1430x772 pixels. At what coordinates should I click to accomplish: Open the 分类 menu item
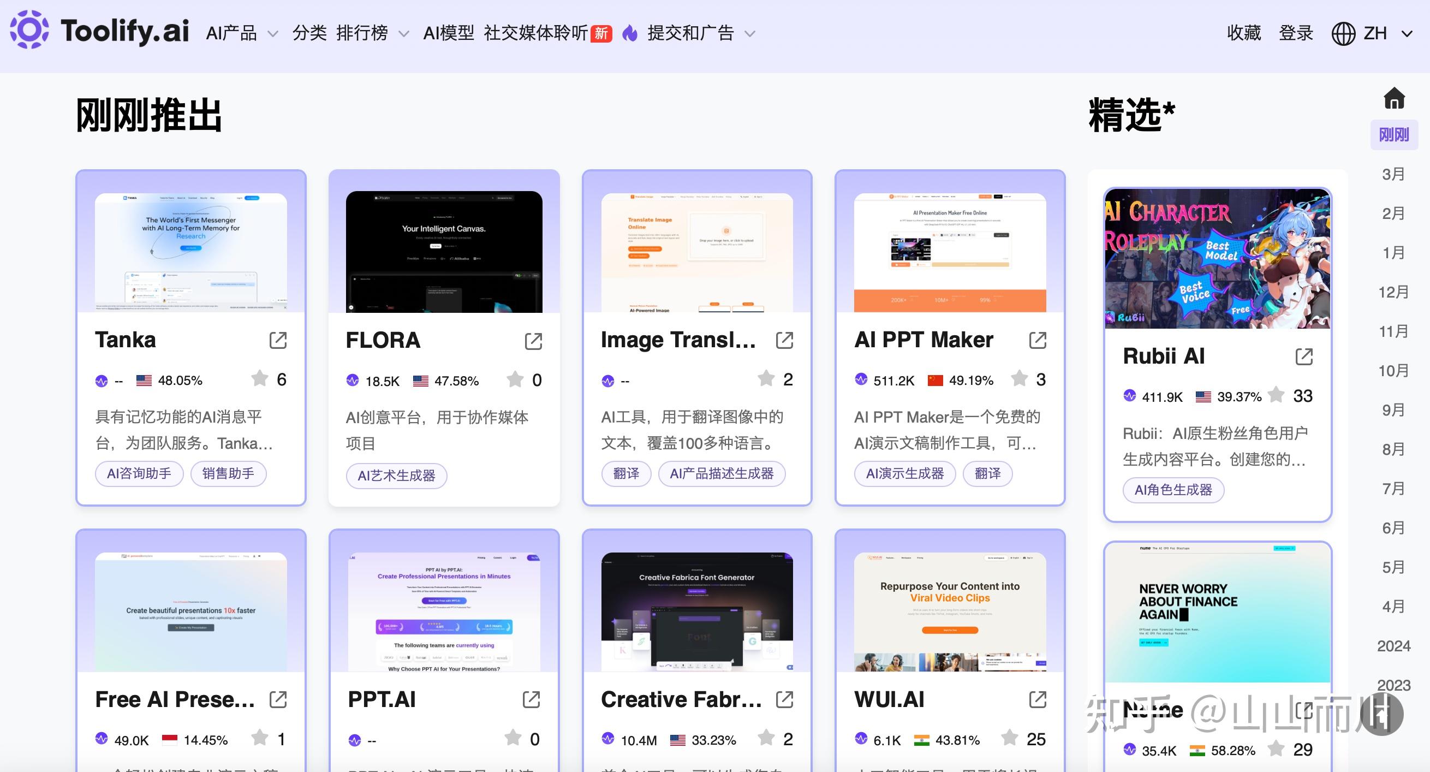click(309, 33)
